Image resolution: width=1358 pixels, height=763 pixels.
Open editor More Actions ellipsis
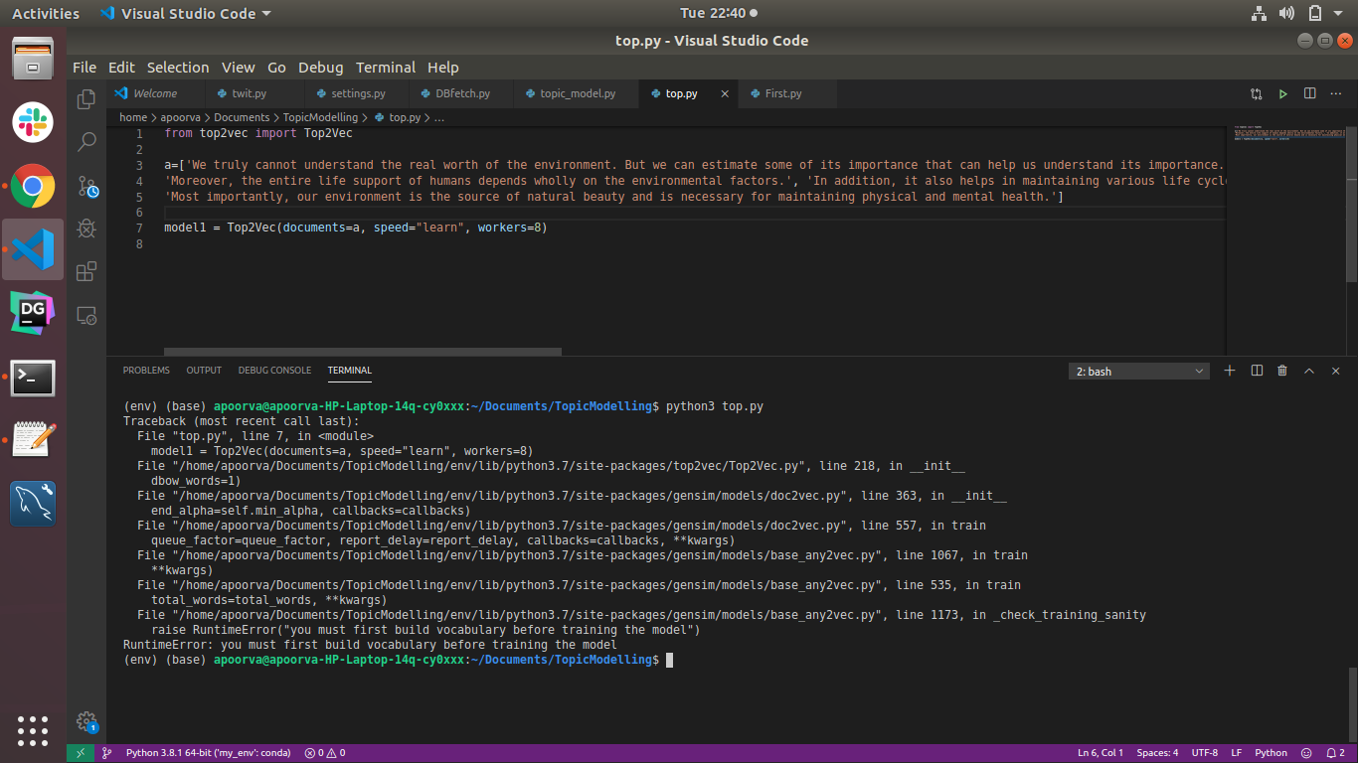pyautogui.click(x=1336, y=93)
